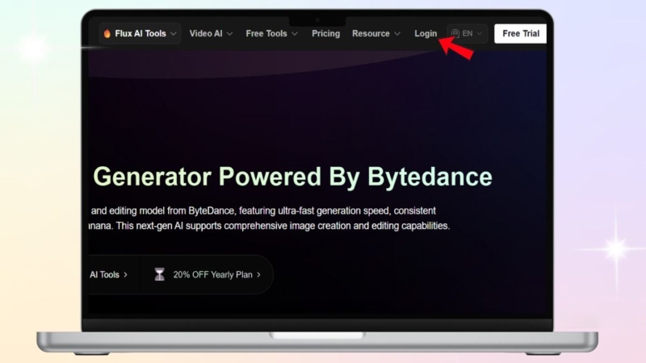
Task: Open the Resource menu
Action: click(x=375, y=33)
